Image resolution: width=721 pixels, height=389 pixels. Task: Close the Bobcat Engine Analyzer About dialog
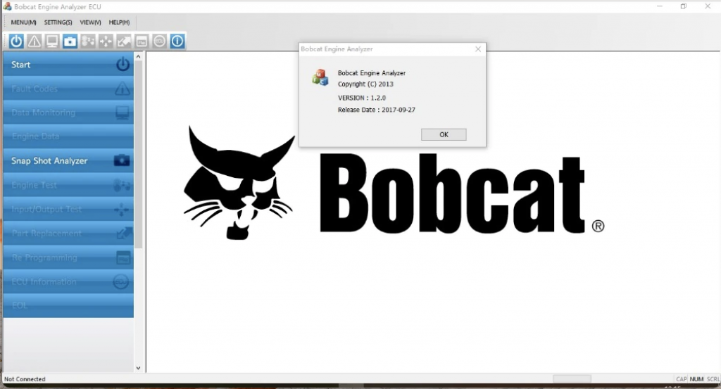(x=478, y=49)
